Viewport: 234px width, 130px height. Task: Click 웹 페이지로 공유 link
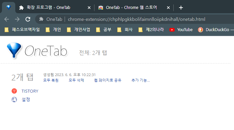click(x=108, y=80)
